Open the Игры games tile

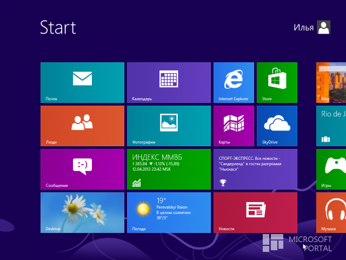point(331,169)
